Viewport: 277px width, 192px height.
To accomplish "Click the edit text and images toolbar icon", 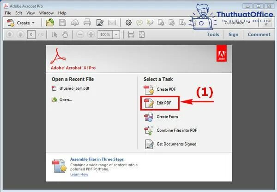I will (100, 23).
